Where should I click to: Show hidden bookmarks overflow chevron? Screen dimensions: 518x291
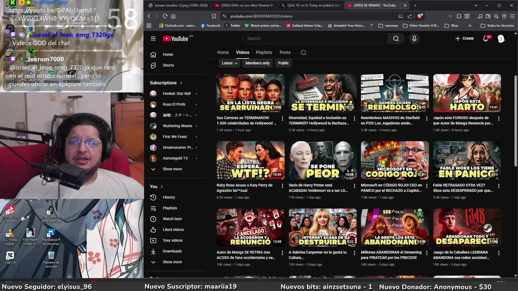[469, 25]
